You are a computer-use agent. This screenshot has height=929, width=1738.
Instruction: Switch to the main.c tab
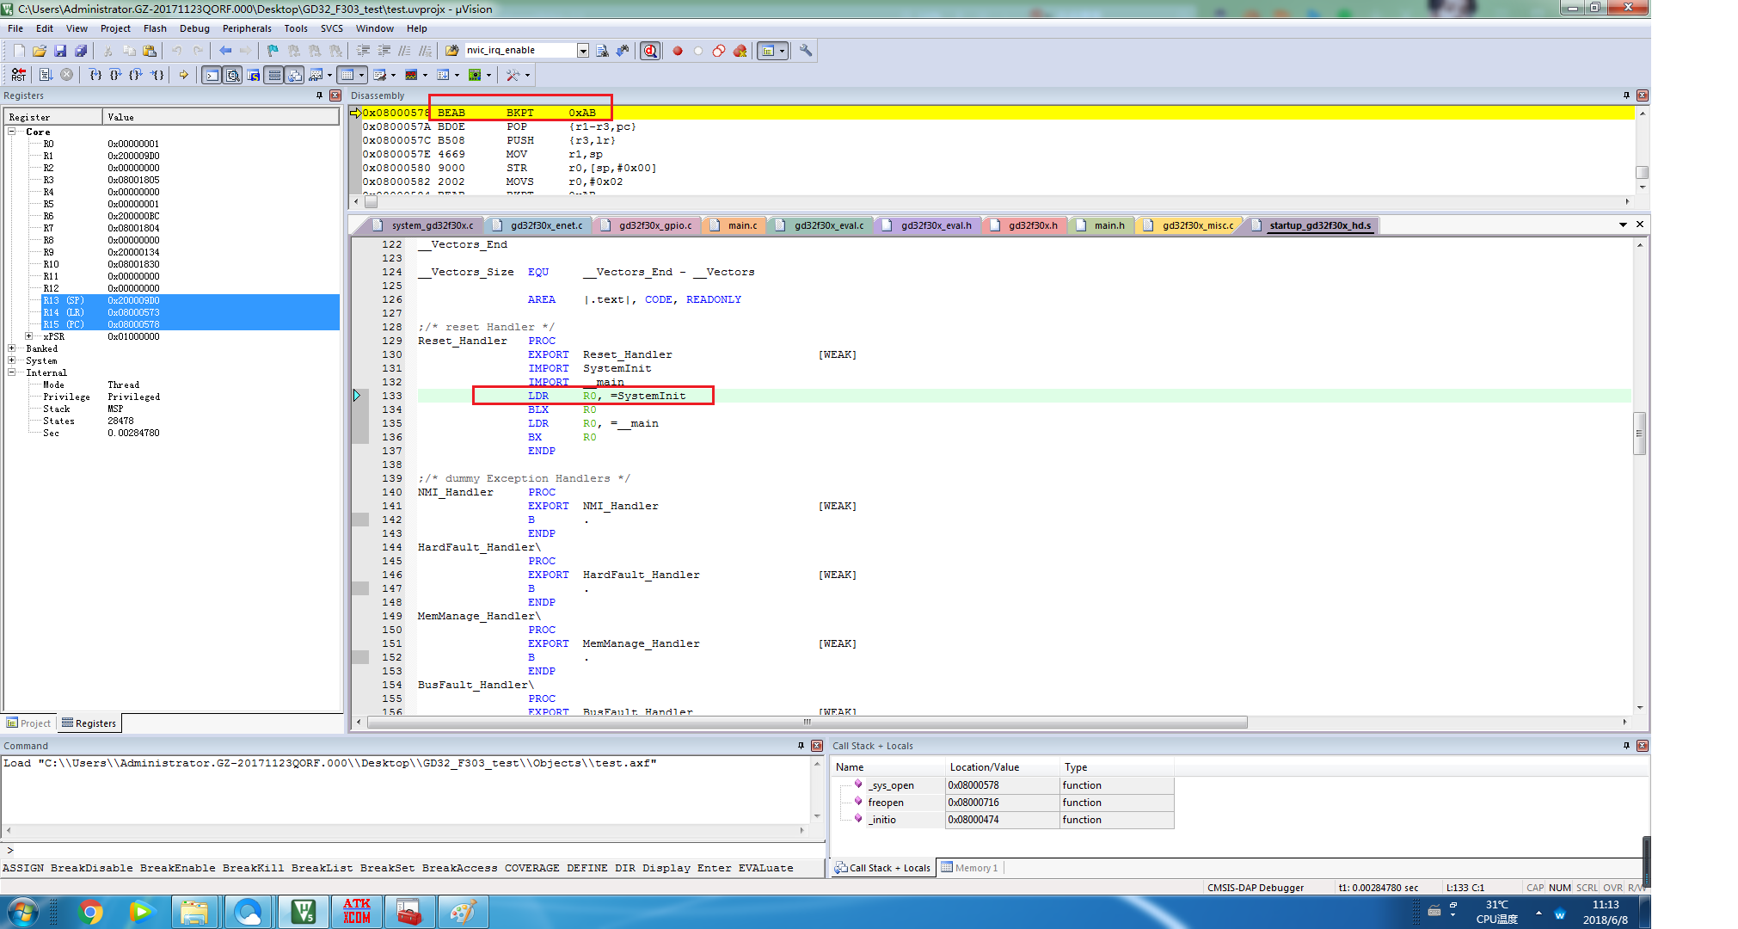(x=734, y=225)
